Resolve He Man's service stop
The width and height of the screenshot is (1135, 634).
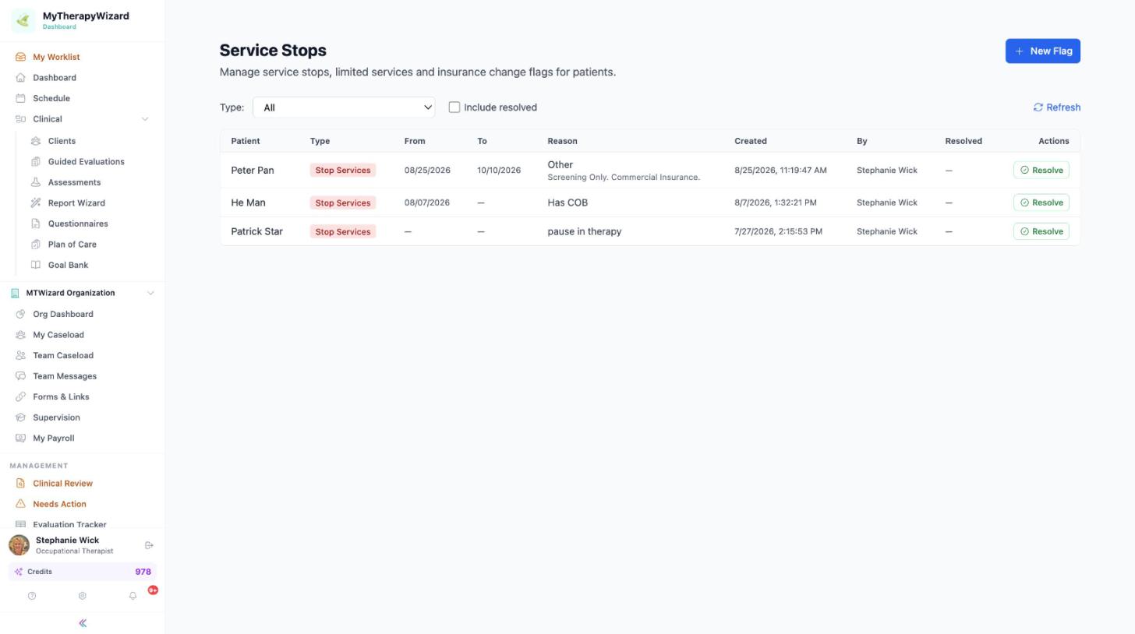coord(1041,203)
